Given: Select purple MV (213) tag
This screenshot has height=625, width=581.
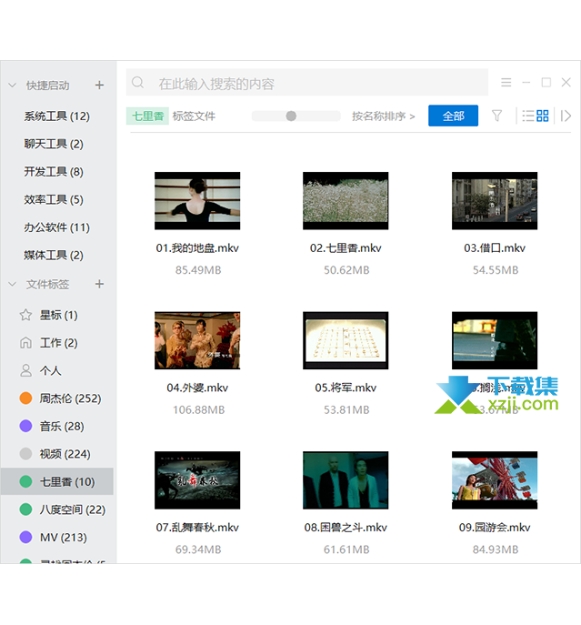Looking at the screenshot, I should click(x=54, y=538).
